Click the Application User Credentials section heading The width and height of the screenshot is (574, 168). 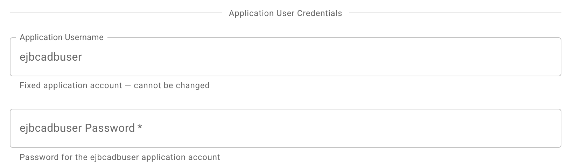285,13
